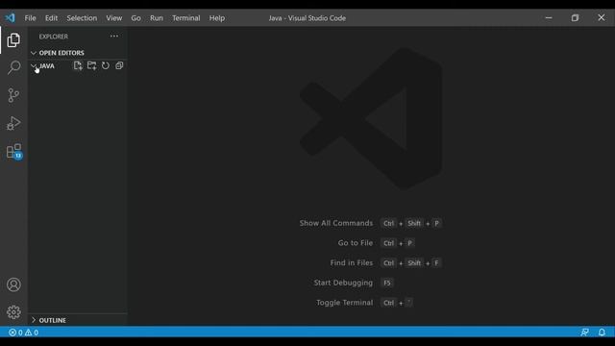Open the Go menu
This screenshot has width=615, height=346.
136,18
